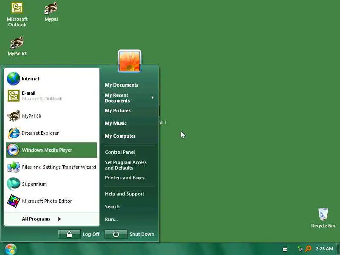
Task: Click the Microsoft Photo Editor icon
Action: [x=14, y=201]
